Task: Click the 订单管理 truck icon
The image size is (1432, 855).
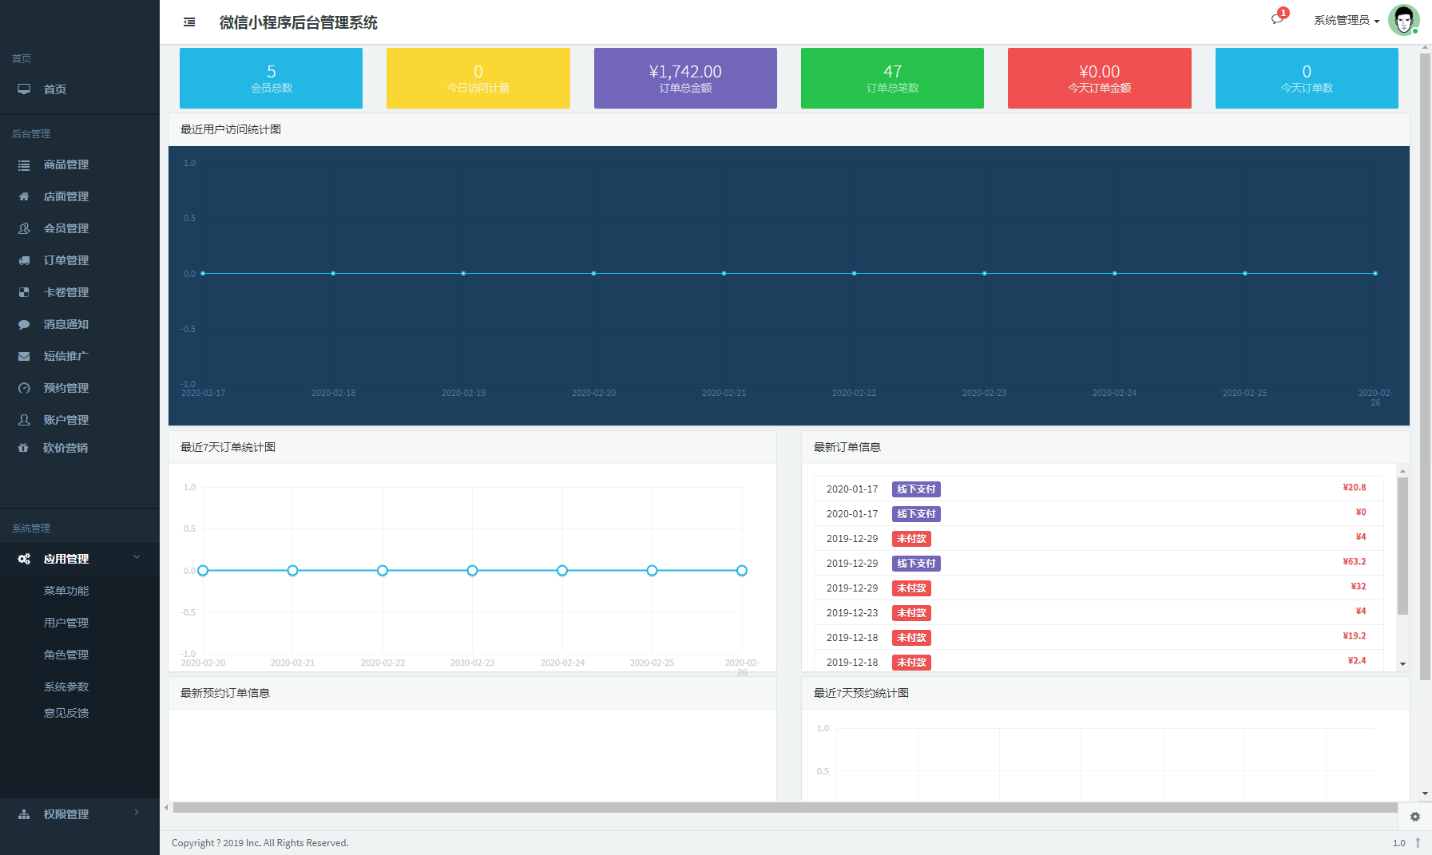Action: tap(24, 260)
